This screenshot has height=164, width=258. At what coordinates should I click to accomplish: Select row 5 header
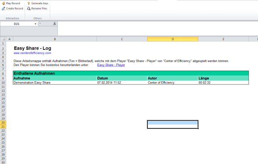point(3,61)
